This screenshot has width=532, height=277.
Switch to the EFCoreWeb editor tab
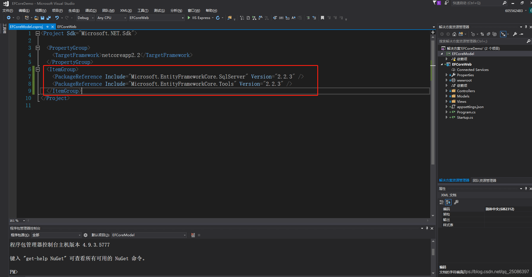pyautogui.click(x=67, y=27)
